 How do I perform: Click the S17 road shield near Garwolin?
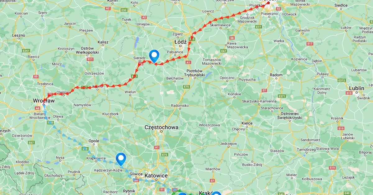(310, 44)
